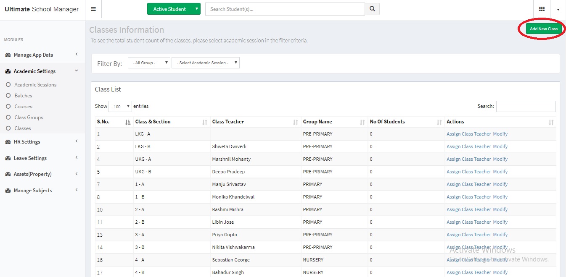Assign Class Teacher for 2 - A
Screen dimensions: 566x277
coord(469,209)
